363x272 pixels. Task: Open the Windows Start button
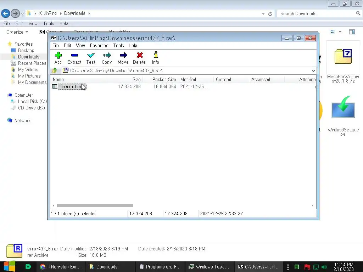pyautogui.click(x=9, y=266)
